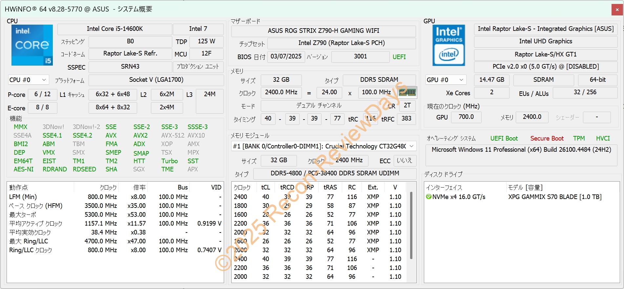Click the green check icon beside NVMe x4
624x289 pixels.
pos(428,197)
